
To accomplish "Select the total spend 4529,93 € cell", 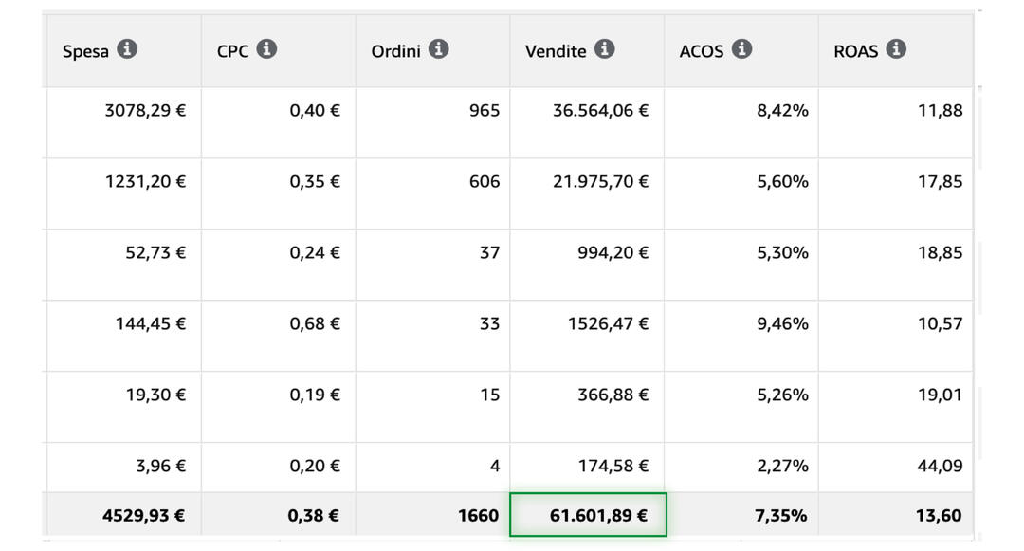I will tap(143, 516).
